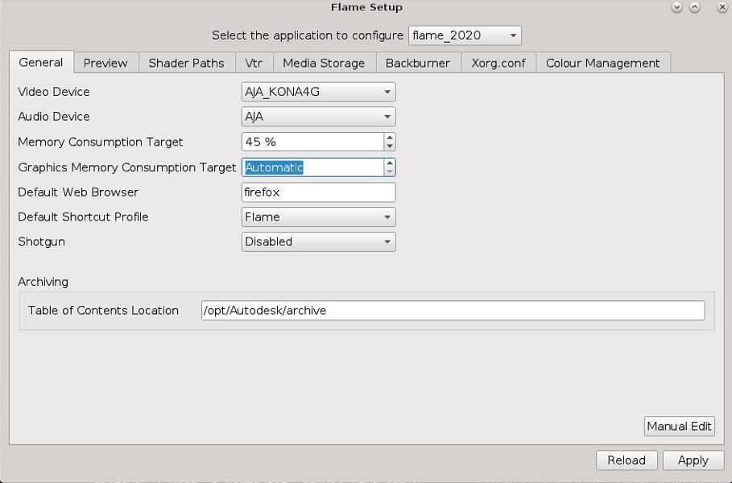Close the Flame Setup window
This screenshot has width=732, height=483.
coord(722,7)
